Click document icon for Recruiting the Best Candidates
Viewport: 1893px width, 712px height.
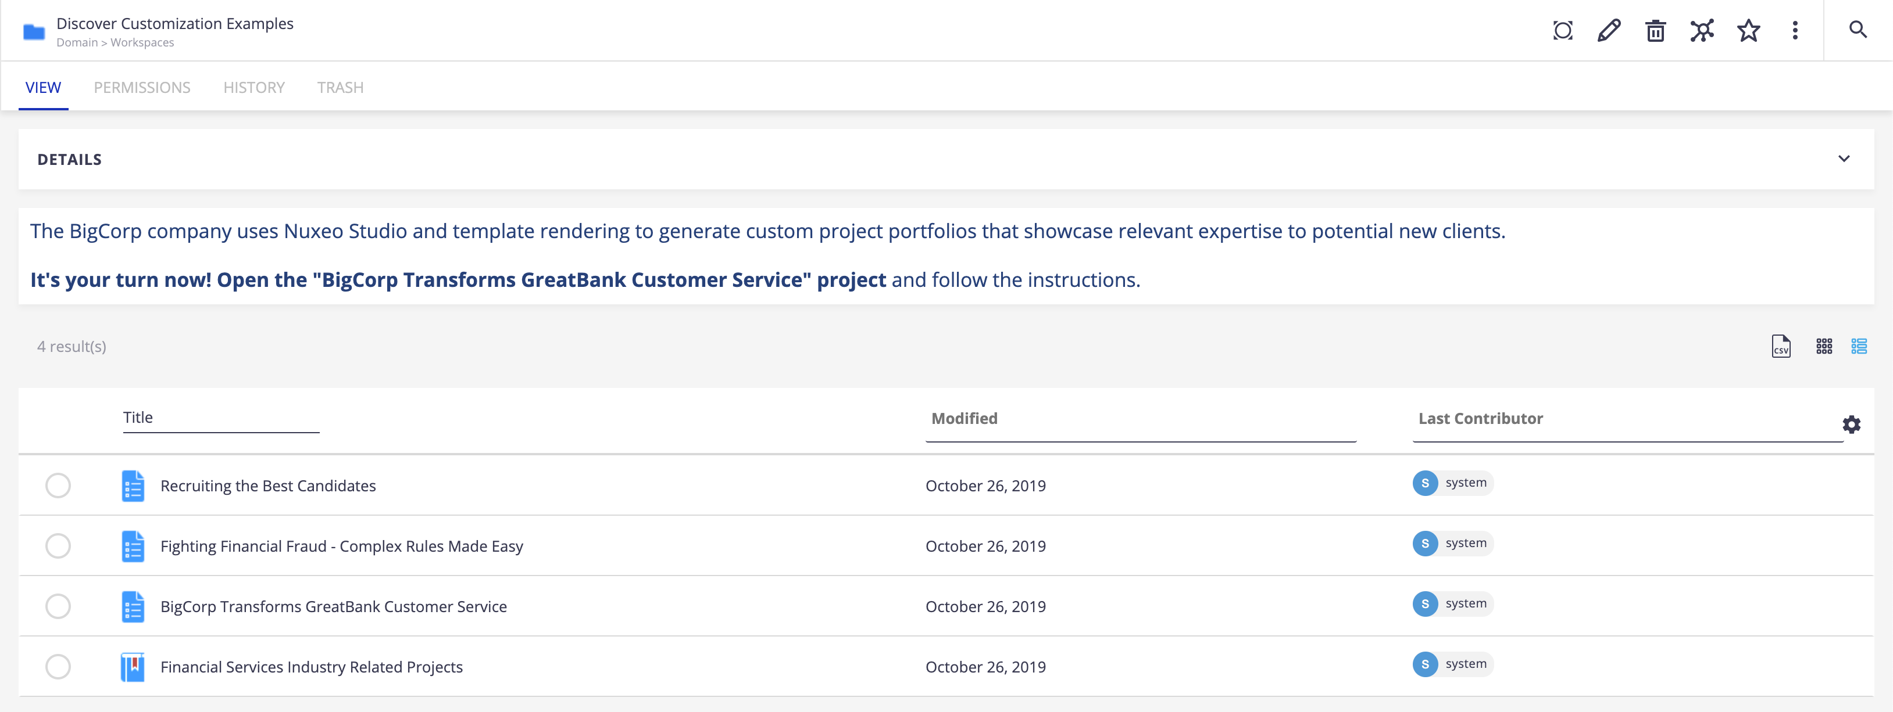[133, 486]
